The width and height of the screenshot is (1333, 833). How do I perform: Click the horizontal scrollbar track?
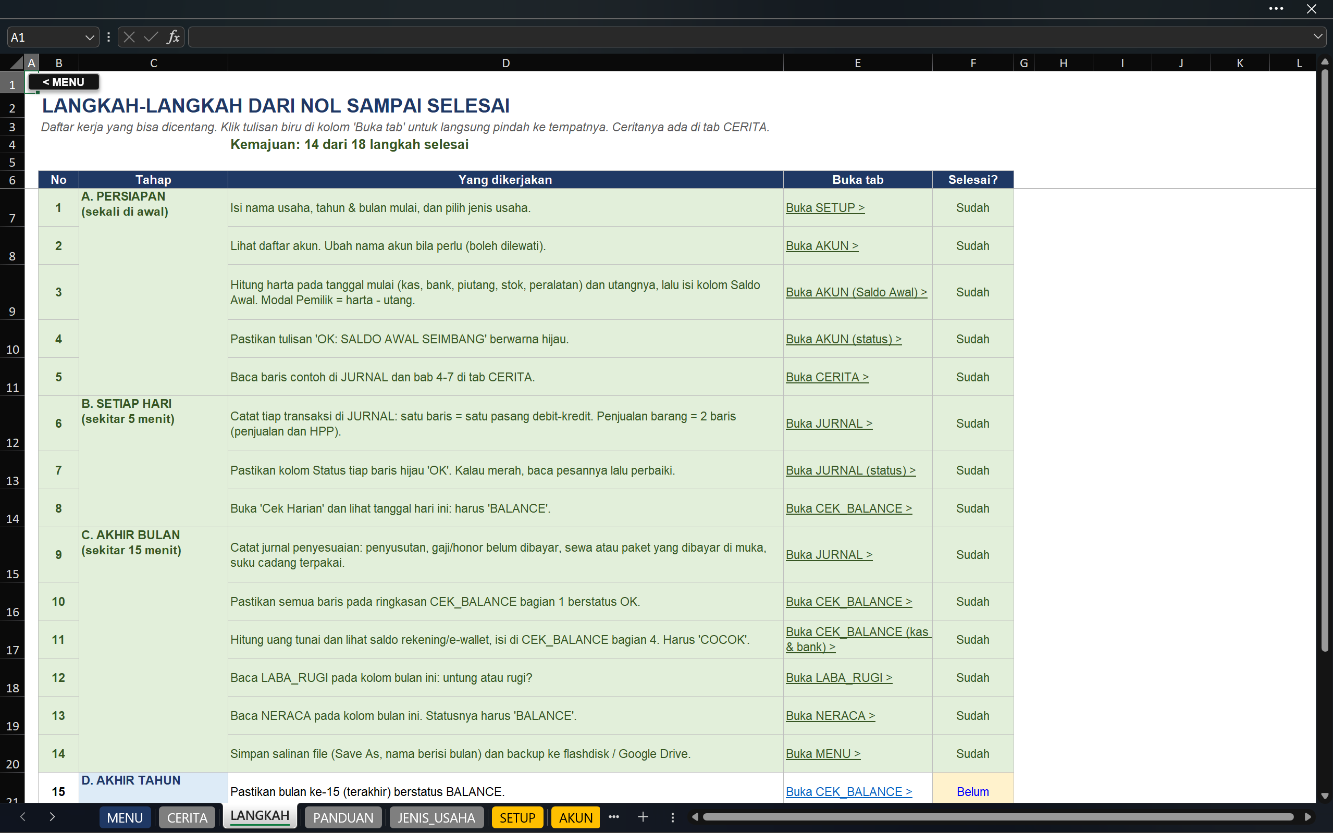(998, 817)
